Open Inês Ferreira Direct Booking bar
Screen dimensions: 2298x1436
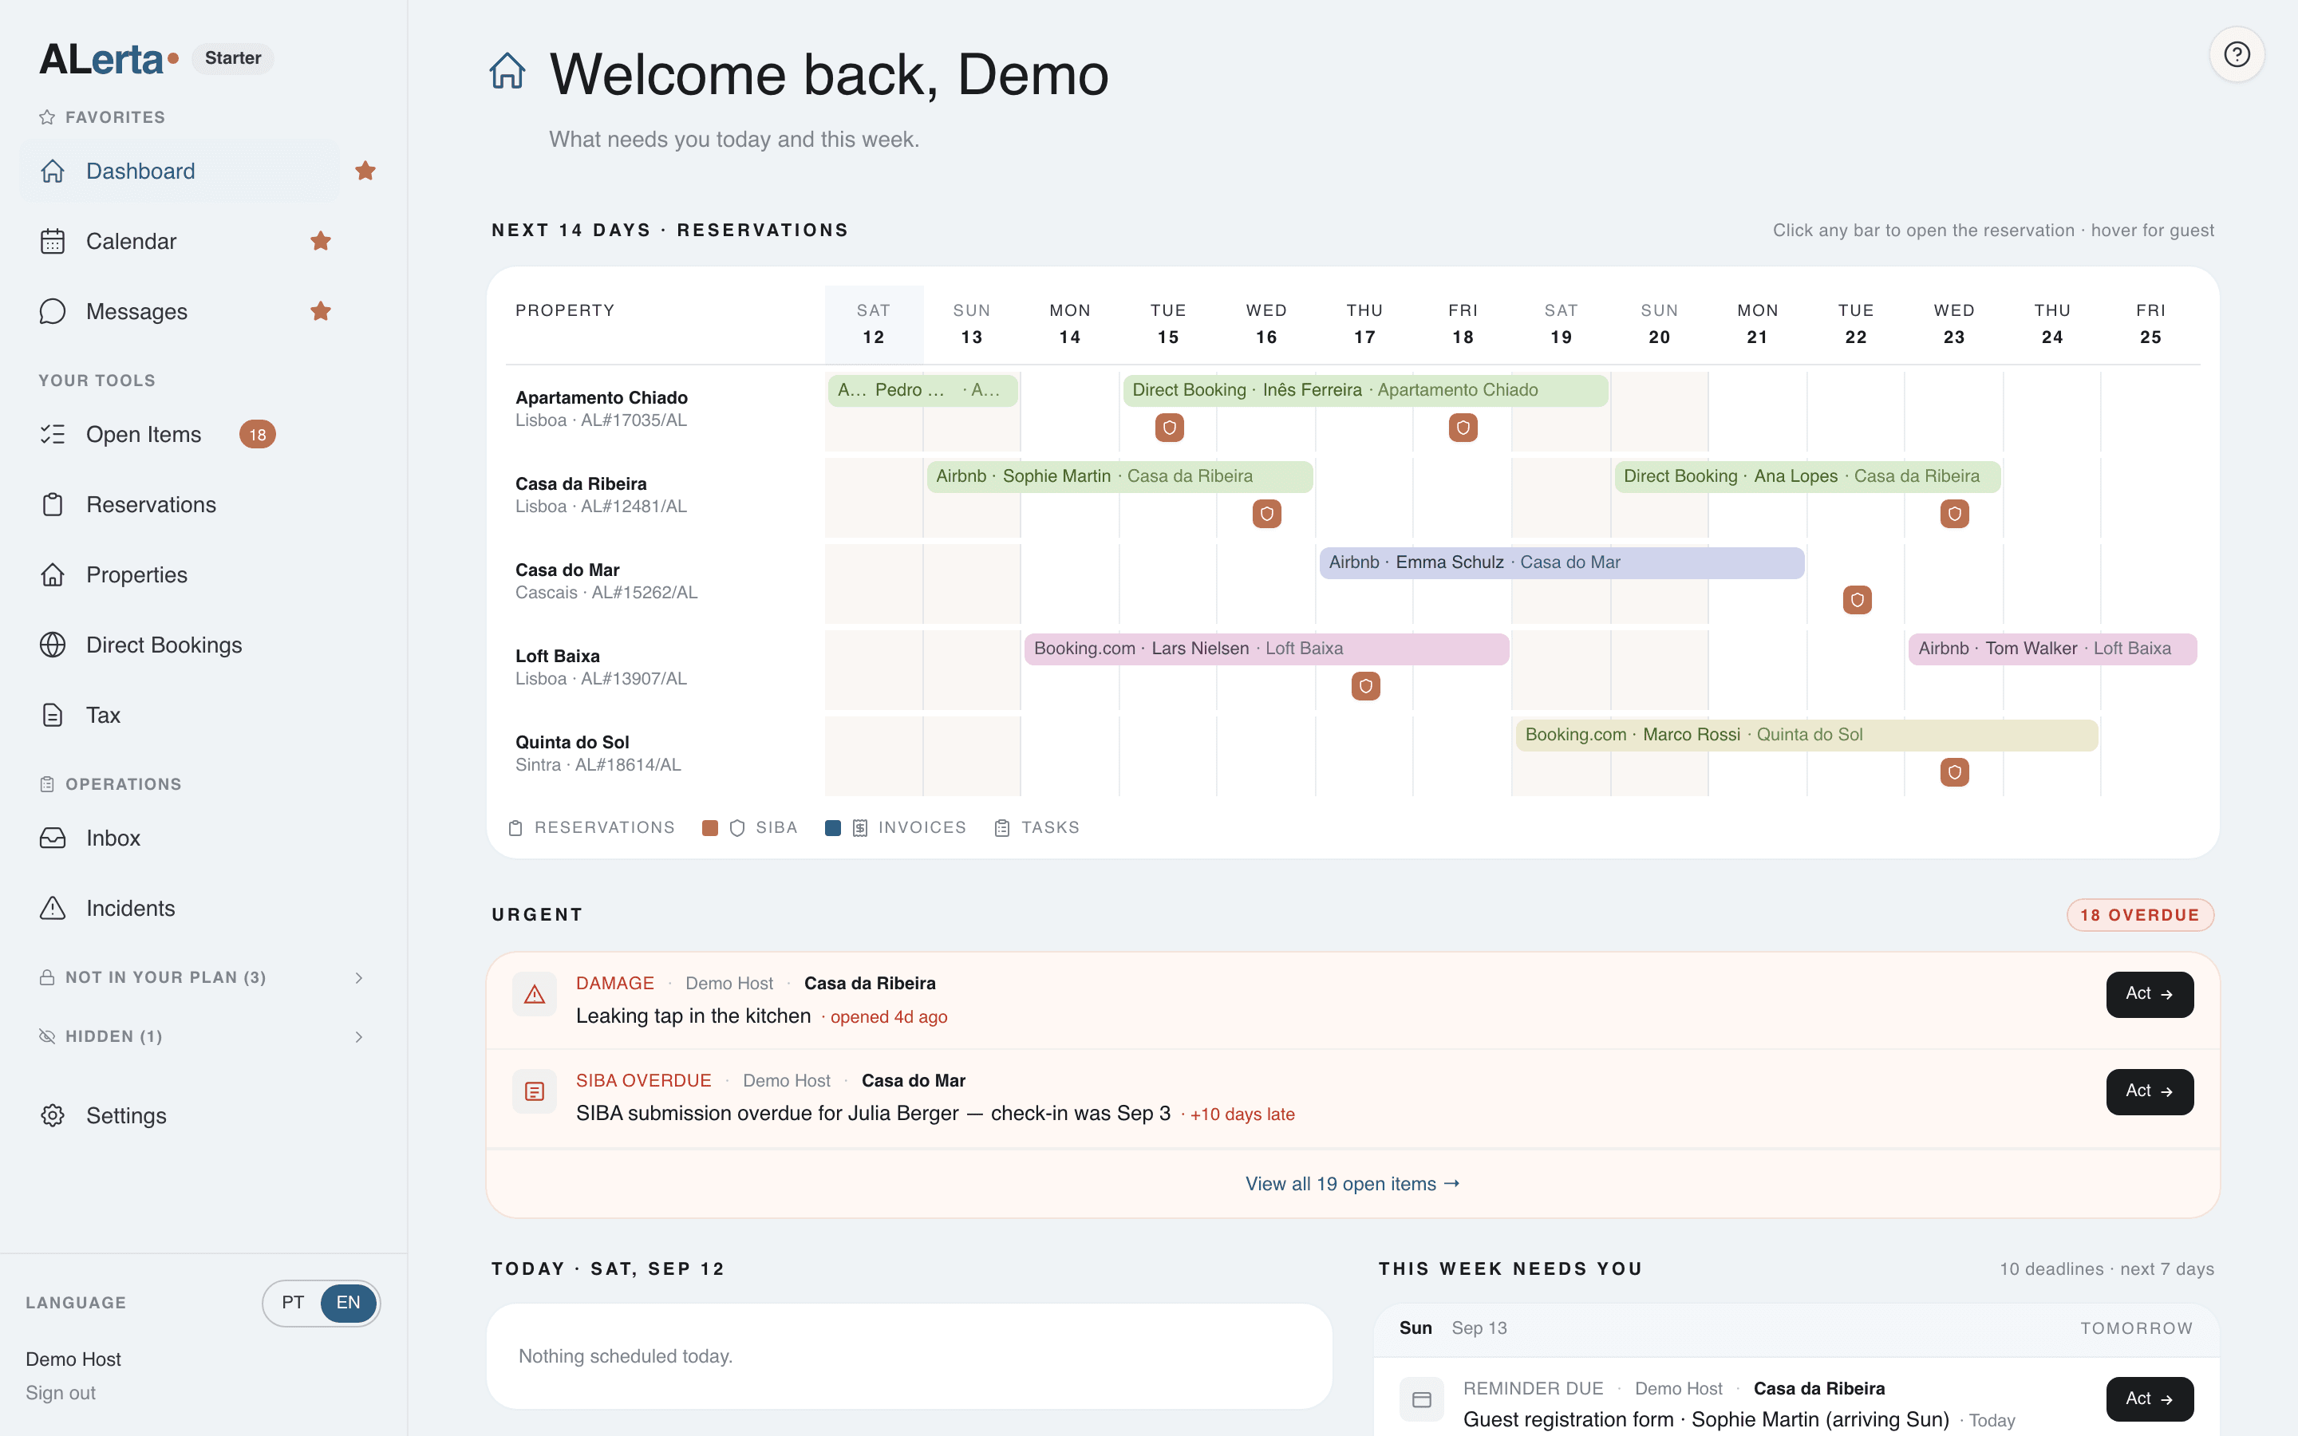pyautogui.click(x=1365, y=390)
